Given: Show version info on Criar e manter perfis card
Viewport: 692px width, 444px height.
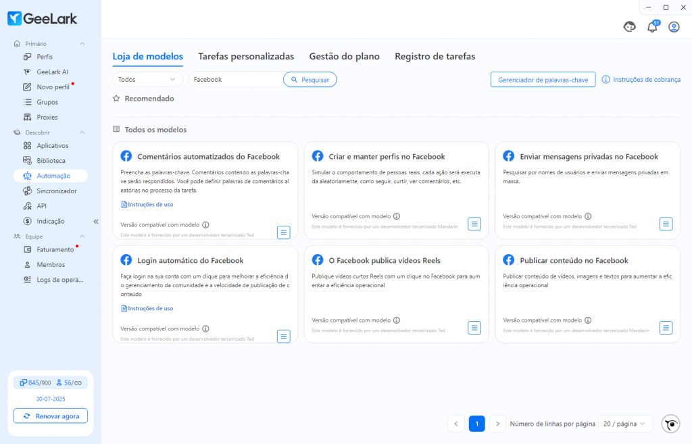Looking at the screenshot, I should coord(397,216).
